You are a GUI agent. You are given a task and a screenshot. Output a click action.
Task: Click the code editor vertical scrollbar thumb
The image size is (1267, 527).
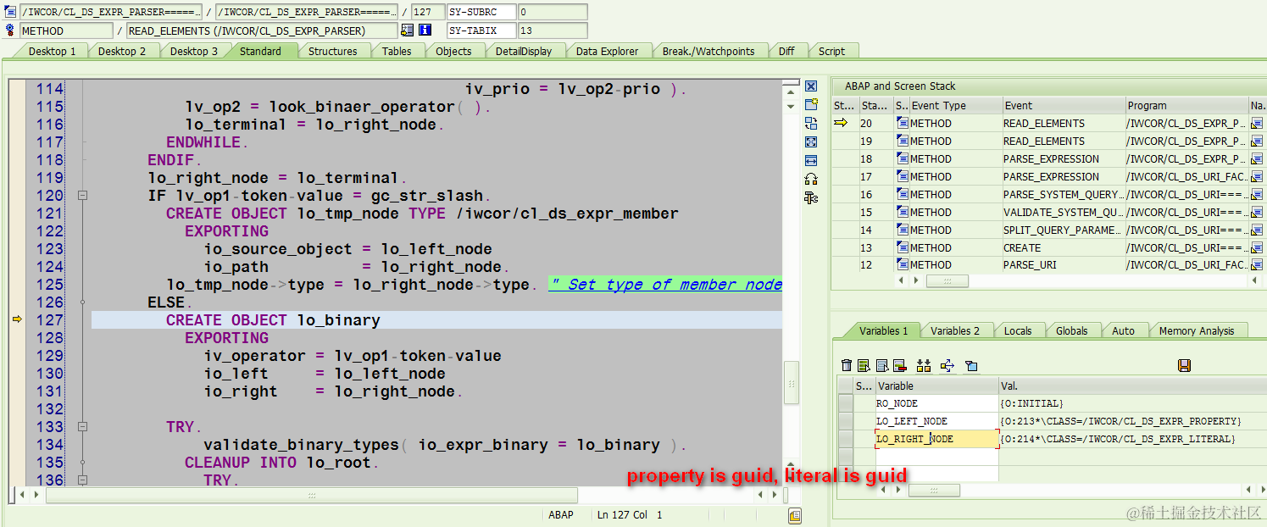click(x=791, y=384)
